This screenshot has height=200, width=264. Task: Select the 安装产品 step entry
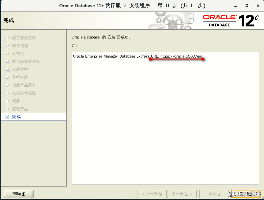[7, 109]
